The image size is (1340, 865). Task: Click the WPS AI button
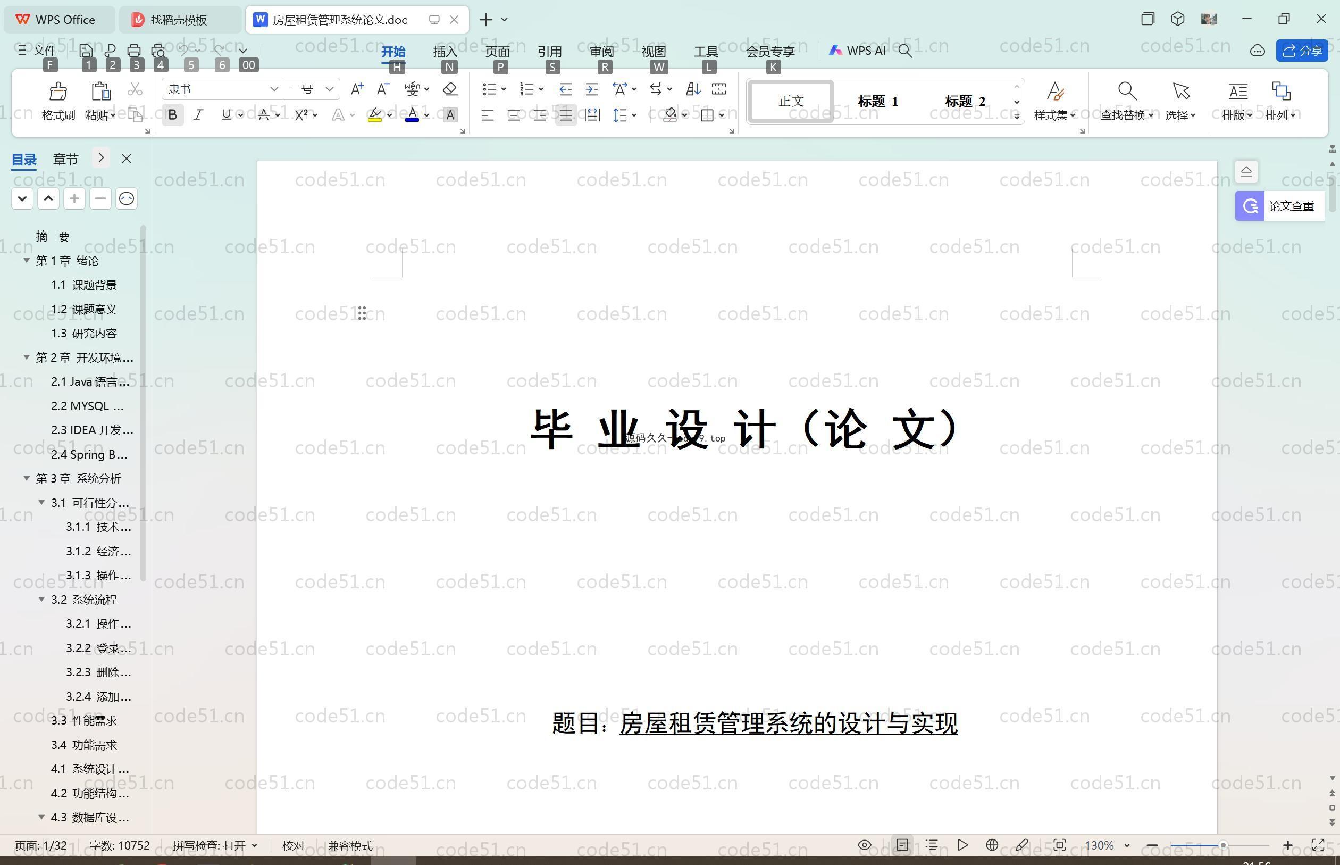coord(857,51)
